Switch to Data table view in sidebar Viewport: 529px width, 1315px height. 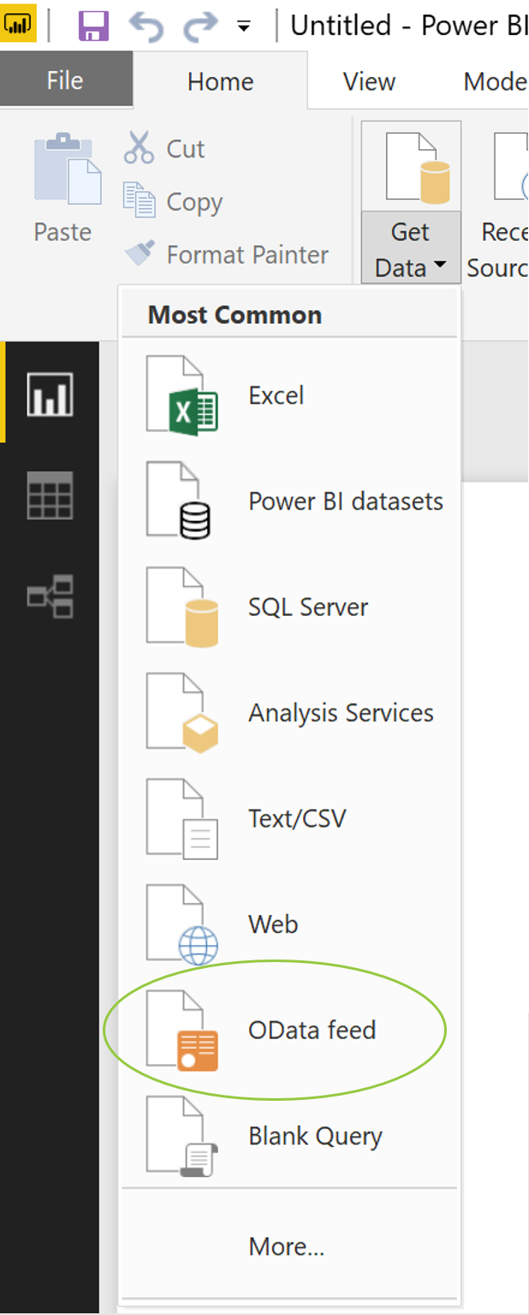point(50,495)
